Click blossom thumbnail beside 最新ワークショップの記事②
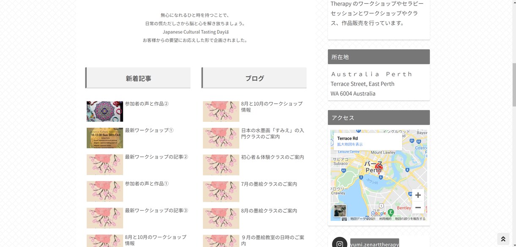This screenshot has height=247, width=516. tap(105, 165)
